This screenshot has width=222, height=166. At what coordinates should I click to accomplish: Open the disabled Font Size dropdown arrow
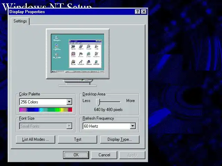[69, 126]
